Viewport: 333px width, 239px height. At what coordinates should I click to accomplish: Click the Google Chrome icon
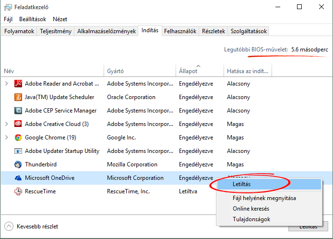click(x=18, y=138)
